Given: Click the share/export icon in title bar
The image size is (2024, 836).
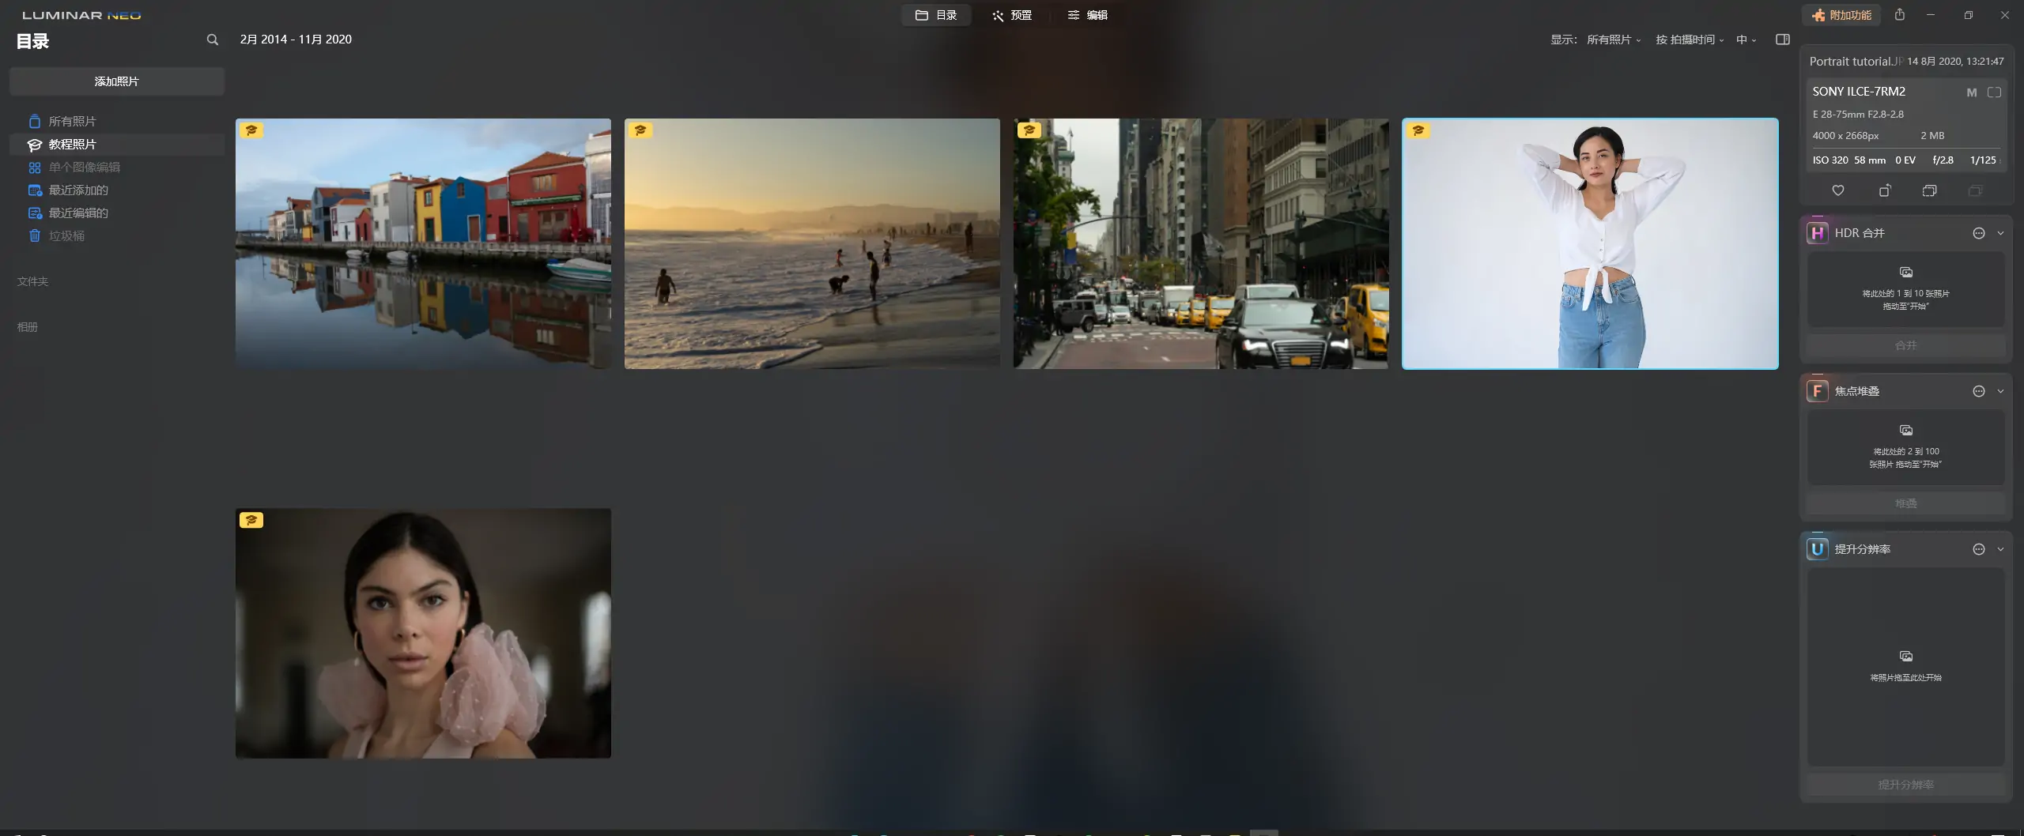Looking at the screenshot, I should click(1900, 14).
